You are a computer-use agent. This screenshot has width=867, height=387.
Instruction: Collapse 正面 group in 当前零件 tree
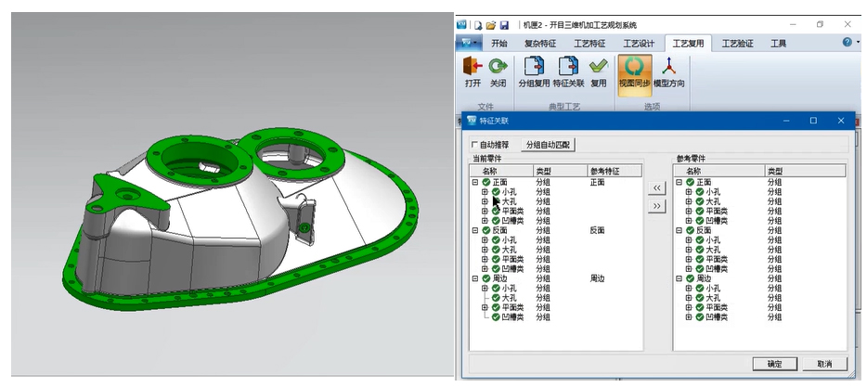[x=475, y=183]
